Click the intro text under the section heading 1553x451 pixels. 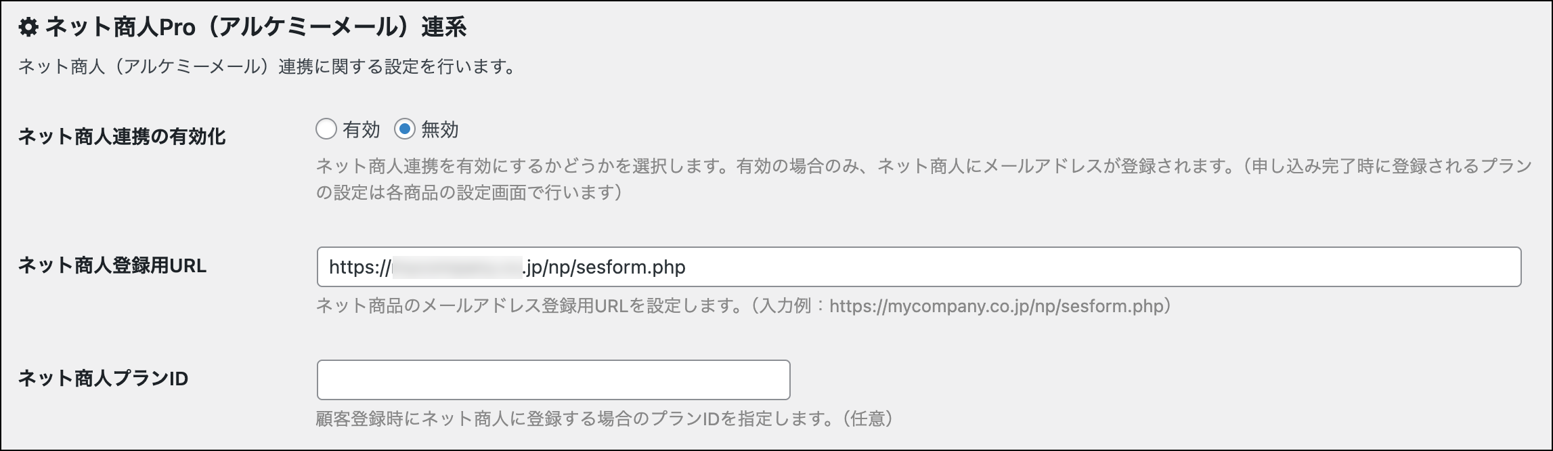click(267, 67)
